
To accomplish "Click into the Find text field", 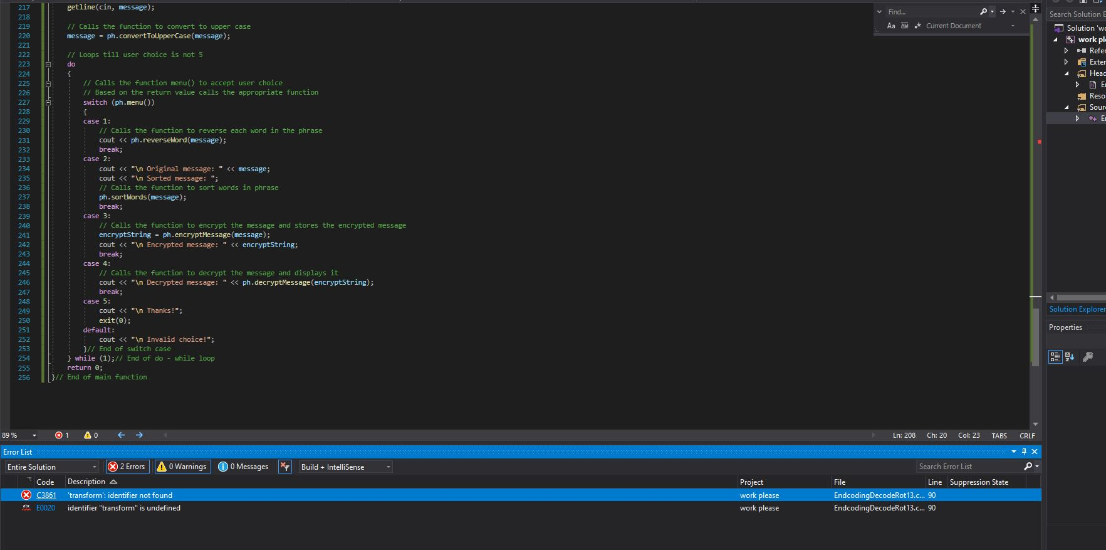I will click(x=932, y=12).
